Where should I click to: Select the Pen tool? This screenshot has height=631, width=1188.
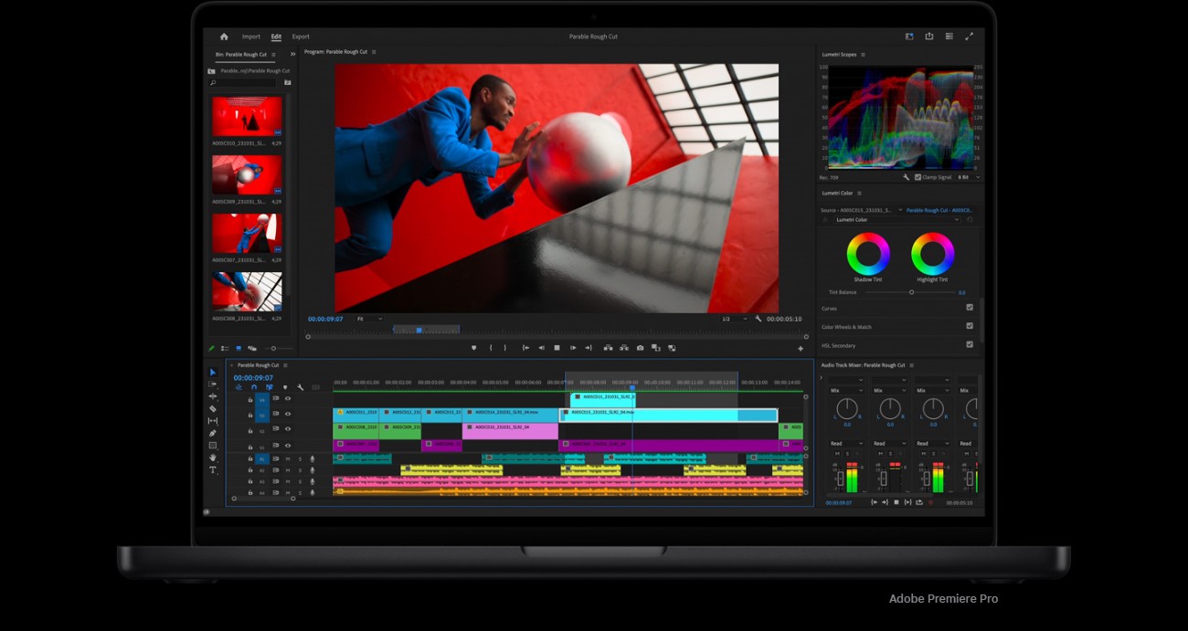[x=213, y=433]
